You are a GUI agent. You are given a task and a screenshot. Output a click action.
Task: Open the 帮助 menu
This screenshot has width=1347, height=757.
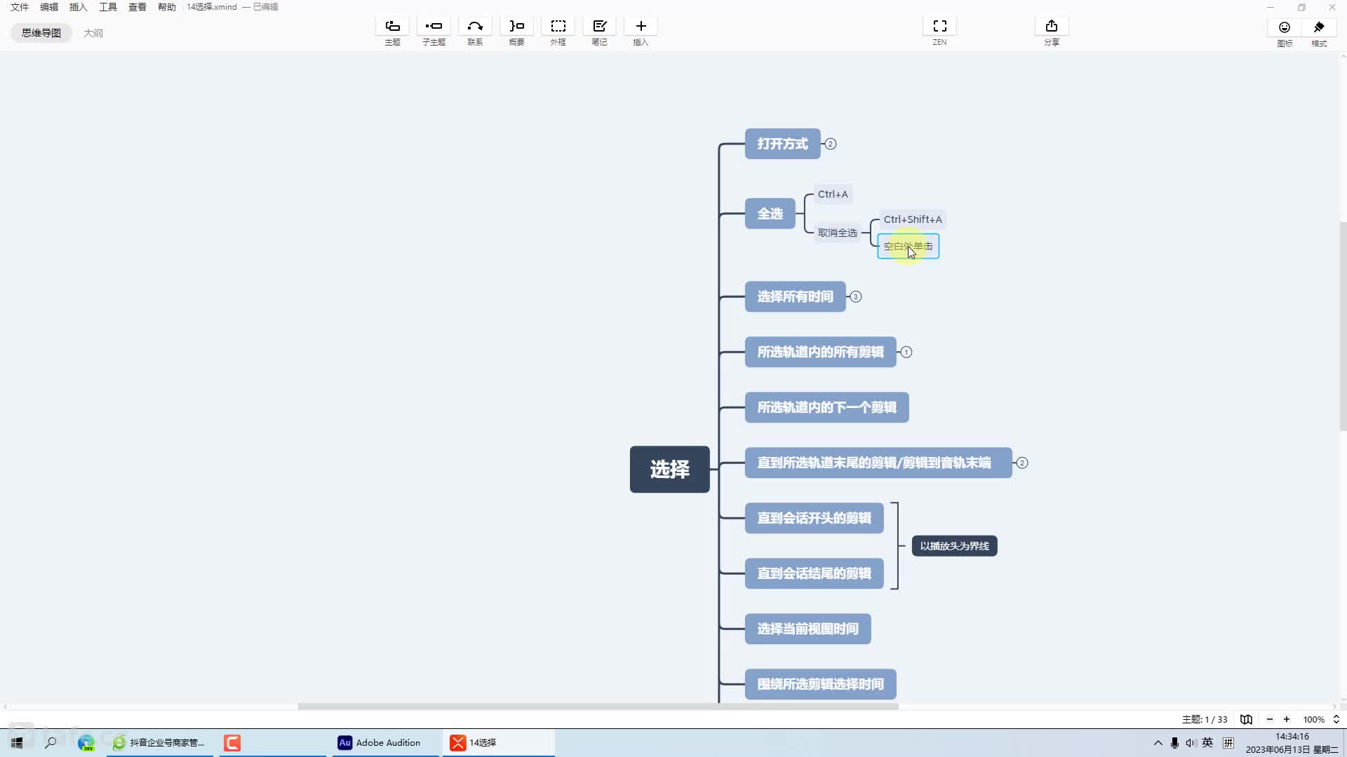[x=167, y=7]
